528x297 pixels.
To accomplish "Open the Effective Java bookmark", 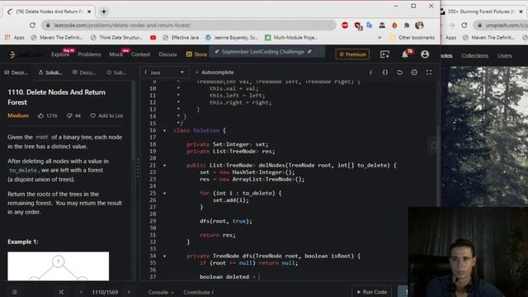I will [181, 37].
